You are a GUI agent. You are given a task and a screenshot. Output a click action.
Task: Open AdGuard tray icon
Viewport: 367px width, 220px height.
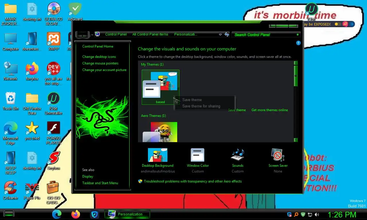(x=303, y=214)
